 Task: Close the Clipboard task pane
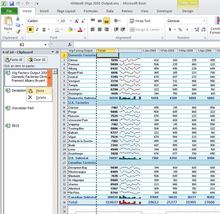pyautogui.click(x=57, y=52)
